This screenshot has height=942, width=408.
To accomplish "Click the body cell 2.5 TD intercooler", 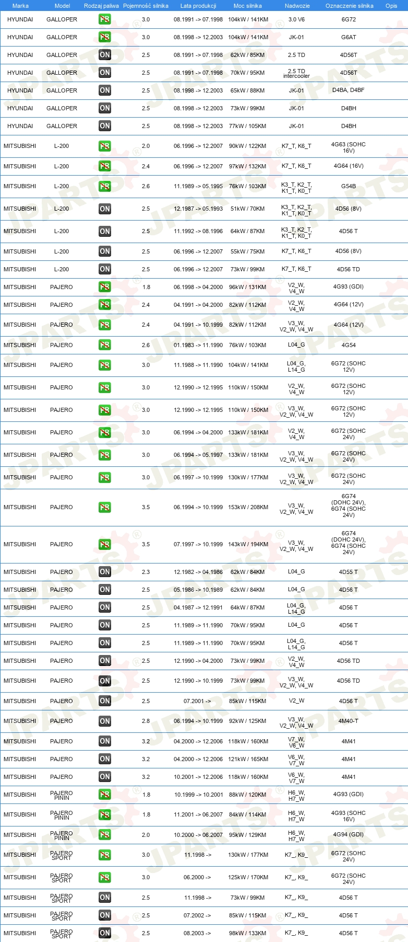I will pos(296,73).
